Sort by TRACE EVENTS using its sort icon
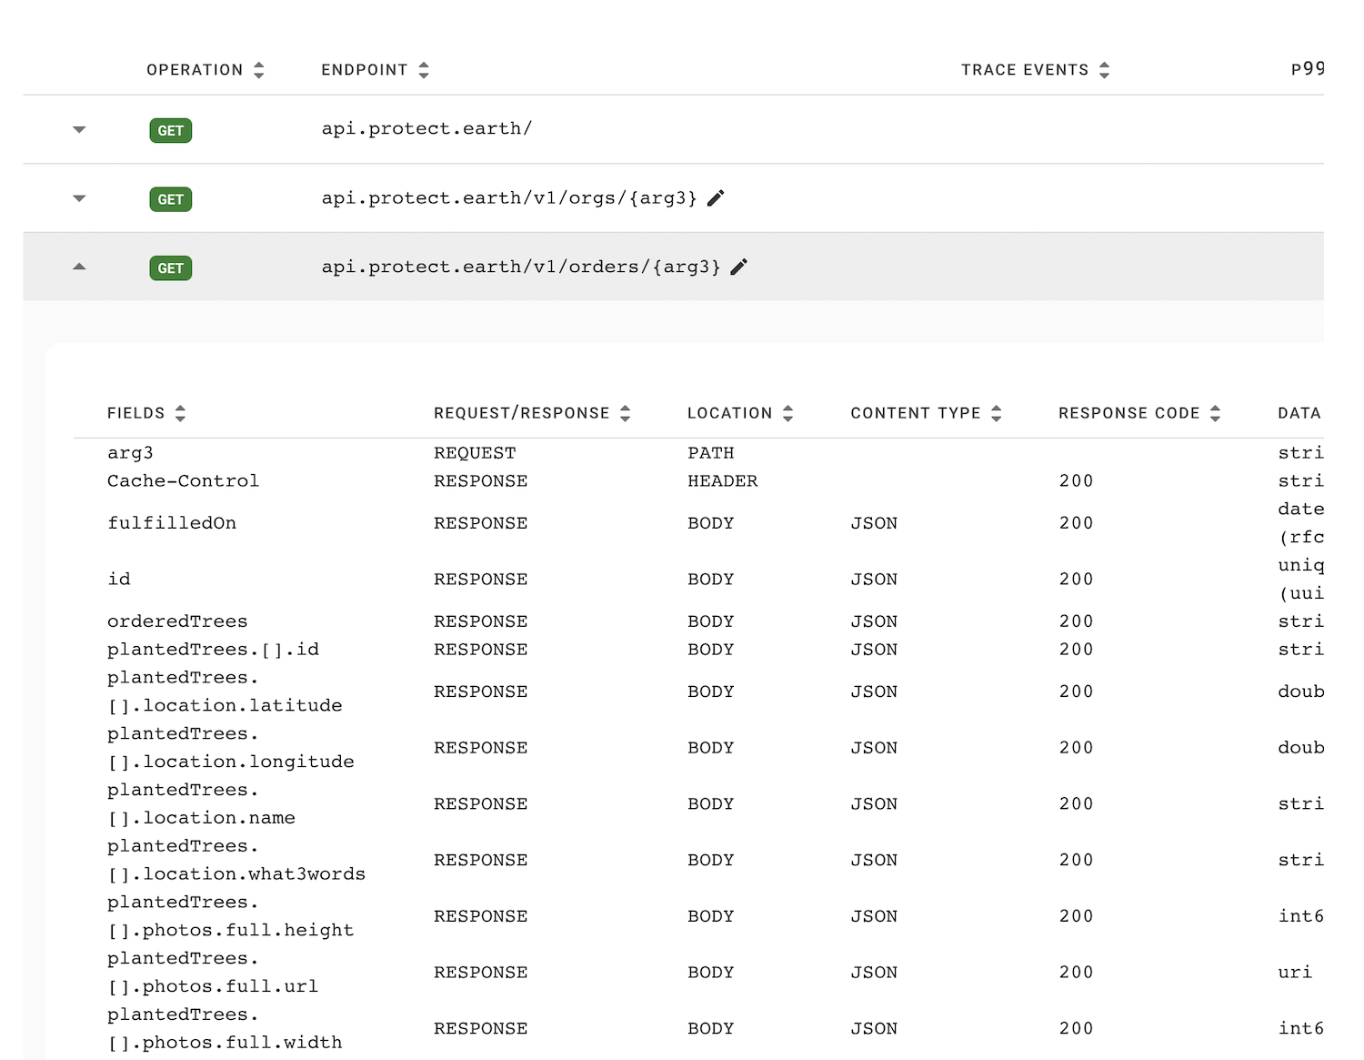1364x1060 pixels. 1104,69
